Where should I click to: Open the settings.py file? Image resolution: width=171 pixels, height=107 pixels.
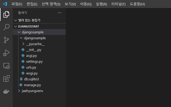pos(34,62)
